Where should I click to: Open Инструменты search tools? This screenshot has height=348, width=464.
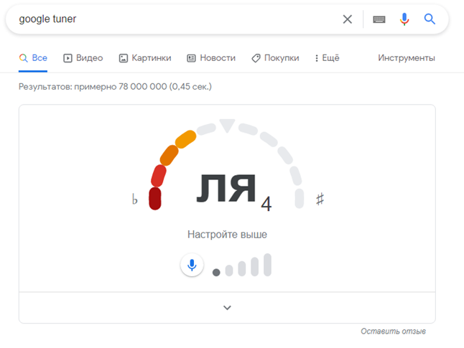point(406,58)
